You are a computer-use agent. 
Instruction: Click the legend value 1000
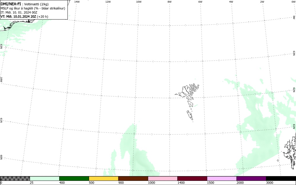[151, 183]
